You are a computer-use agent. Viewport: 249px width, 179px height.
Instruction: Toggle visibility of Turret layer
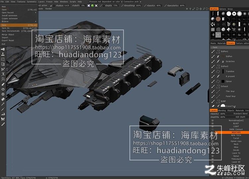click(212, 138)
